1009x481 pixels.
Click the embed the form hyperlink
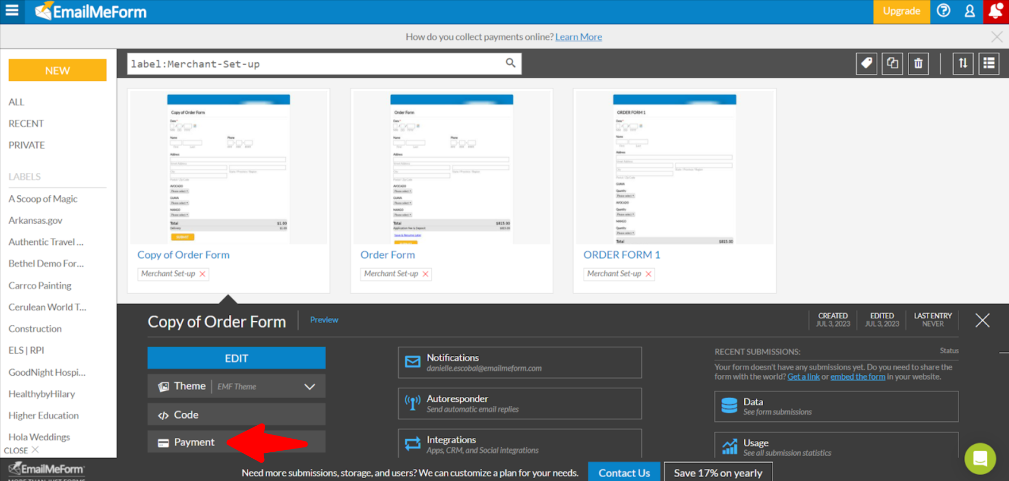pyautogui.click(x=858, y=376)
